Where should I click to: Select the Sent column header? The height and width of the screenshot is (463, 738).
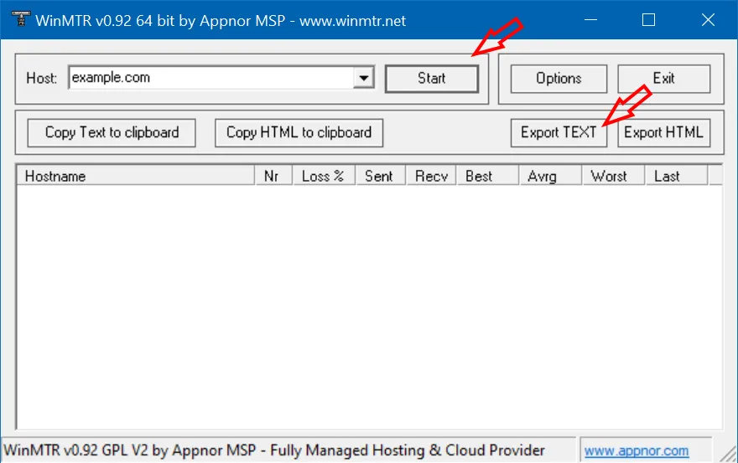380,177
